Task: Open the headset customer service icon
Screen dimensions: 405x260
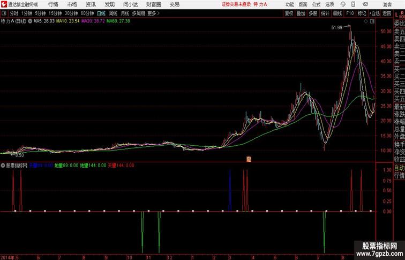Action: [343, 4]
